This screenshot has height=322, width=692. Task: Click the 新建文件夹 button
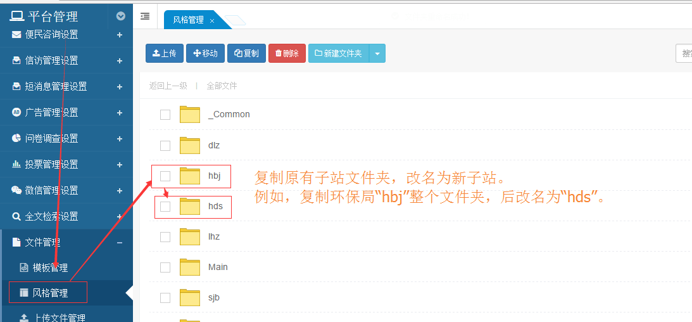coord(339,53)
